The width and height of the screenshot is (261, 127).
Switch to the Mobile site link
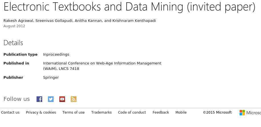tap(181, 113)
